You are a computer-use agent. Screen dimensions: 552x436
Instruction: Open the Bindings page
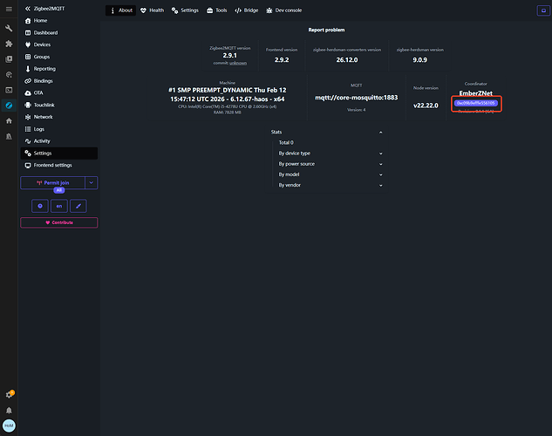point(58,81)
